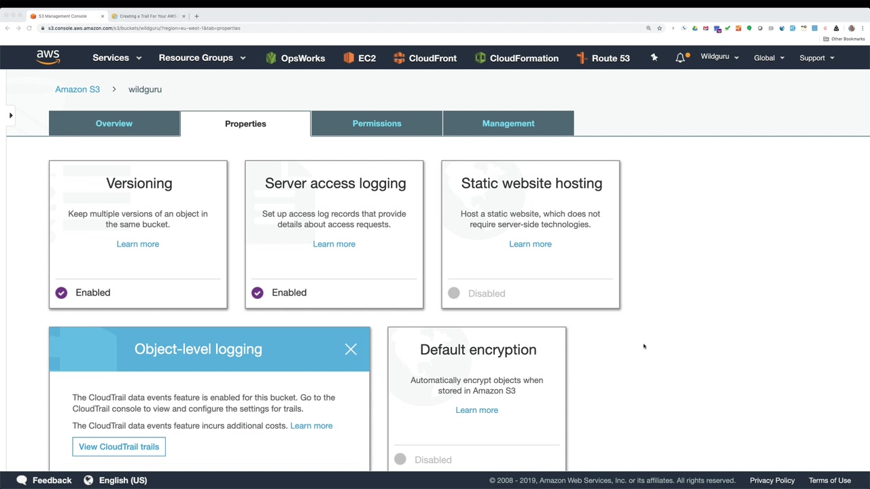870x489 pixels.
Task: Open the Wildguru account dropdown
Action: 720,57
